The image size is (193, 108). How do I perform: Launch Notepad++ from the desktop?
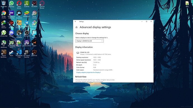point(19,43)
